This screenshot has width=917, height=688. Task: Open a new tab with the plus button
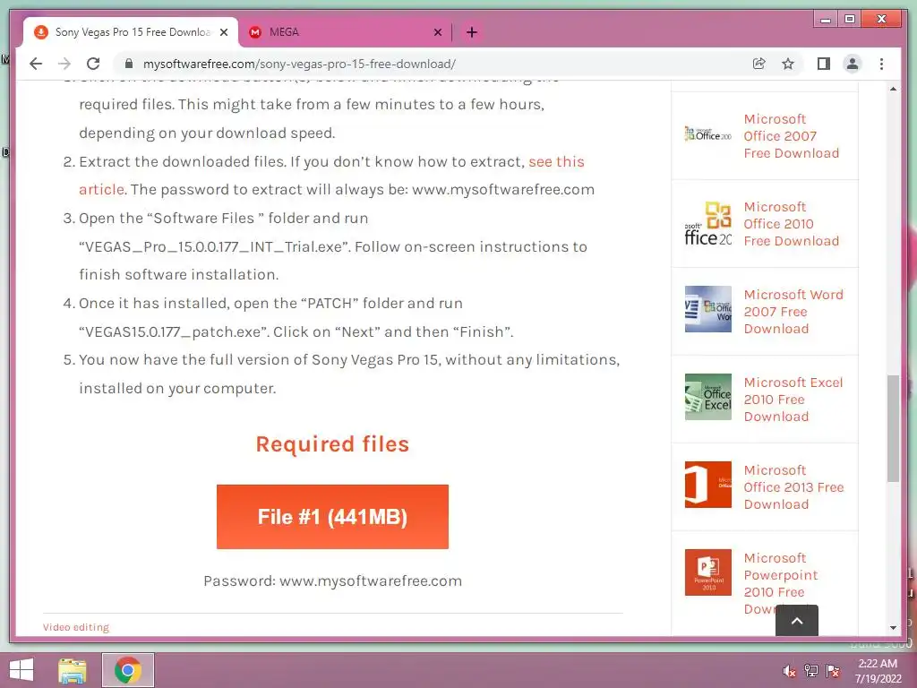[x=472, y=32]
